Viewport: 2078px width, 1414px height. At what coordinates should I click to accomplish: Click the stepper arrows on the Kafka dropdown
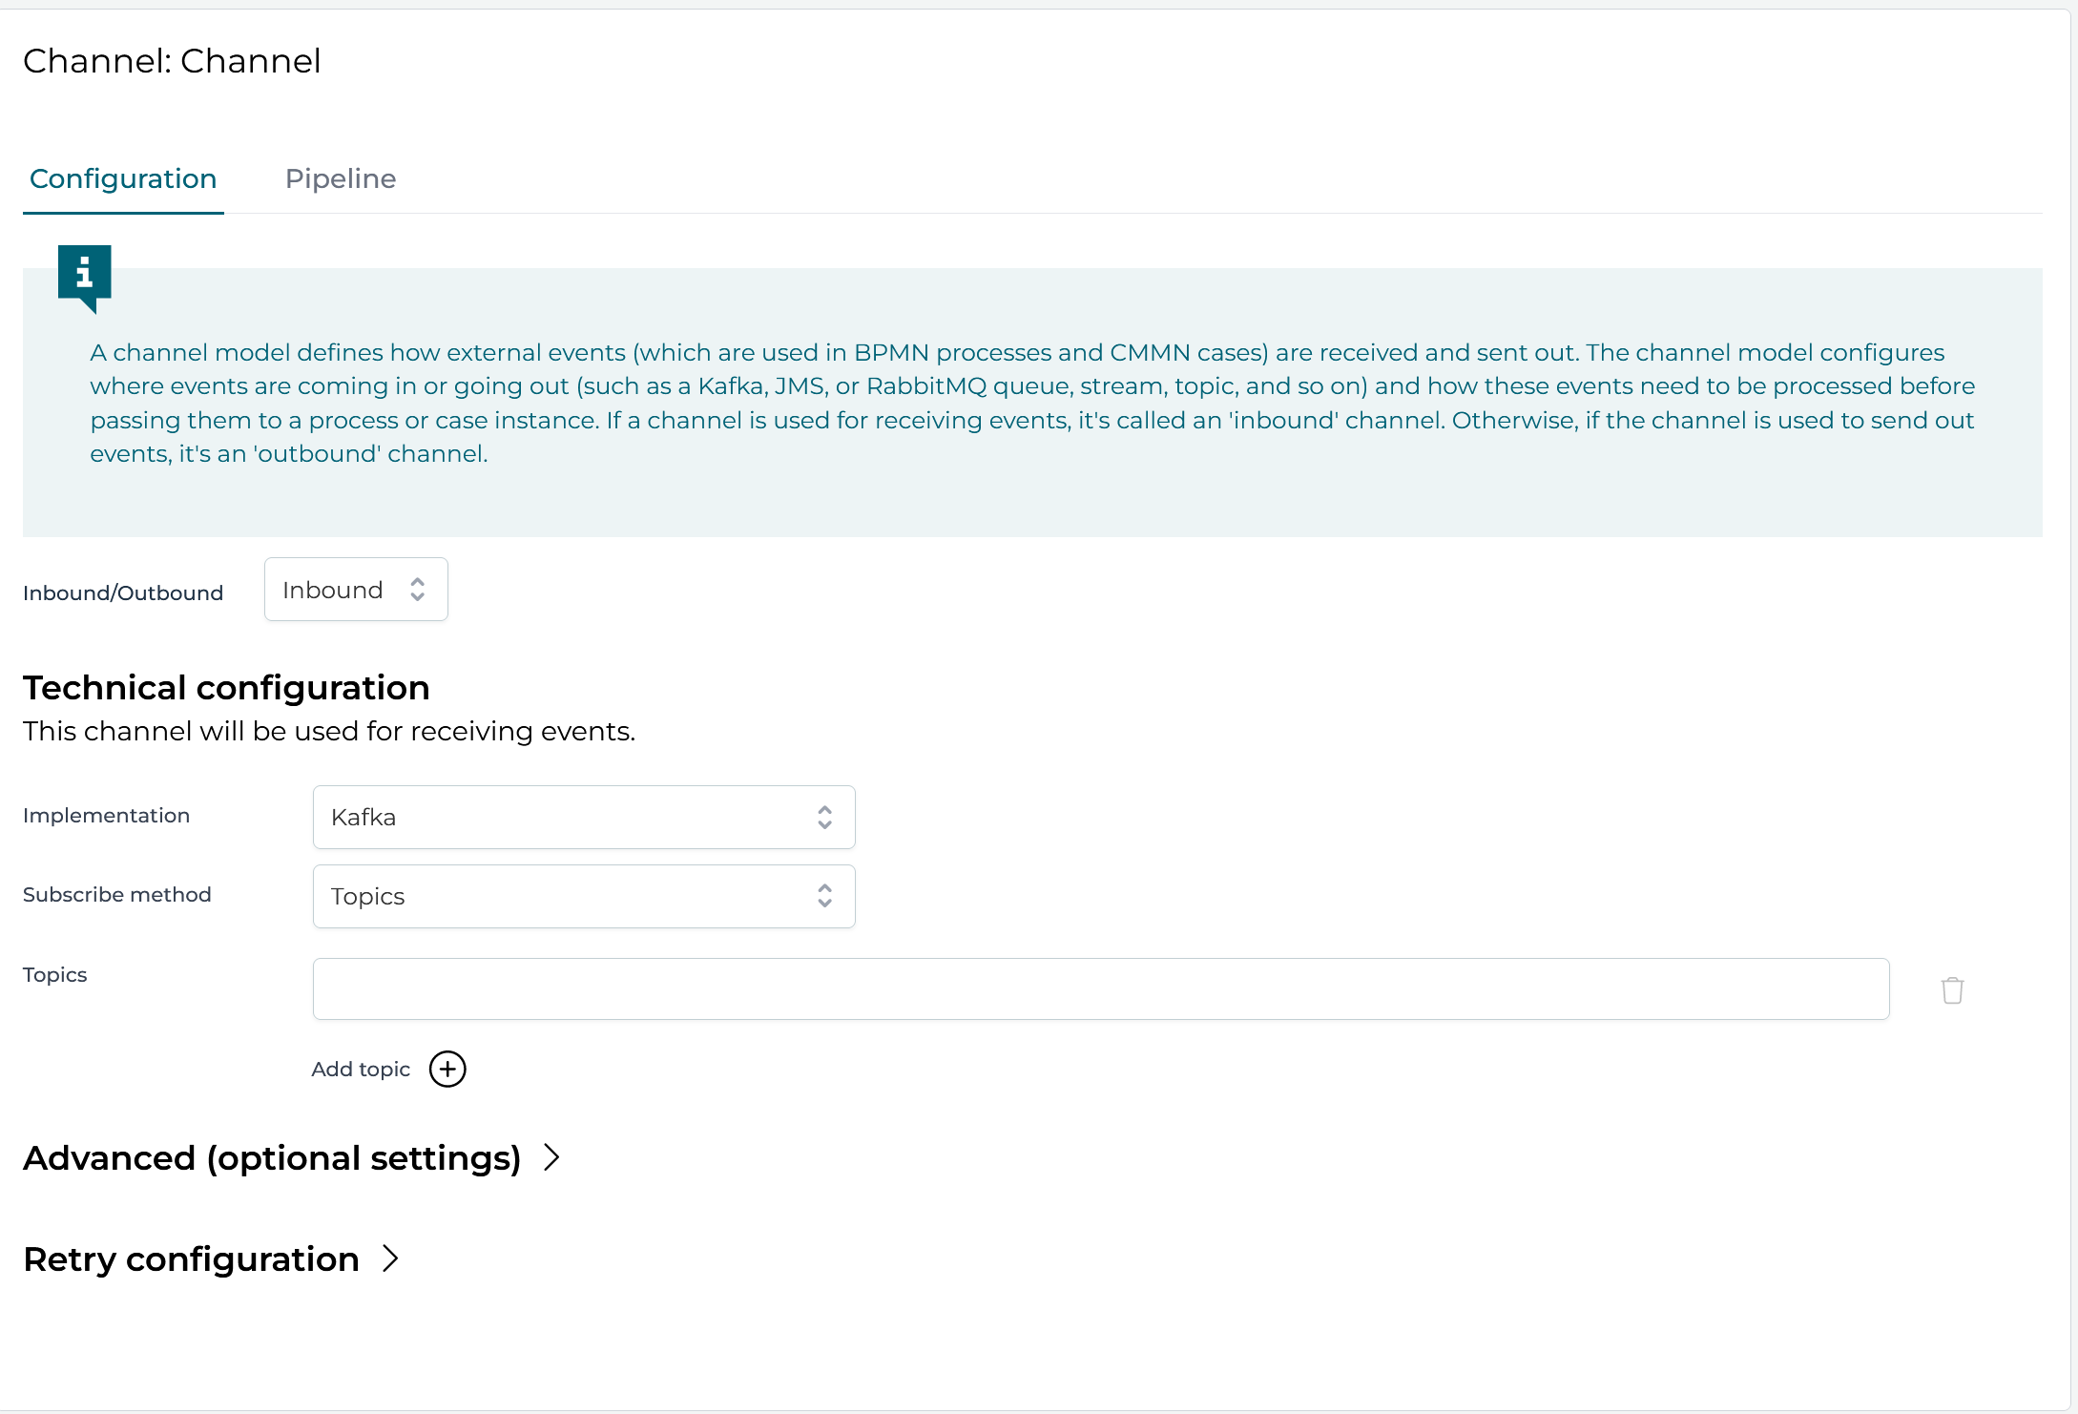pyautogui.click(x=823, y=817)
